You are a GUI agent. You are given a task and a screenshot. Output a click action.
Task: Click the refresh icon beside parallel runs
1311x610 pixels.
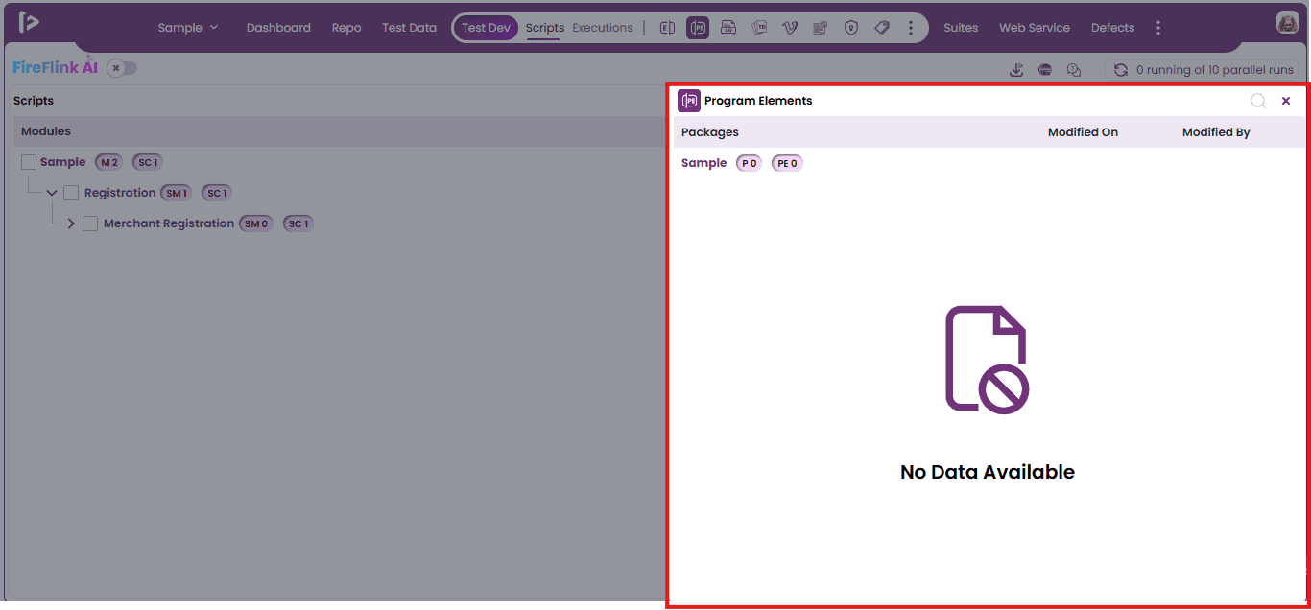click(1120, 70)
